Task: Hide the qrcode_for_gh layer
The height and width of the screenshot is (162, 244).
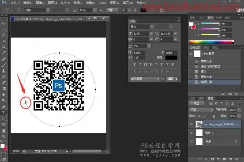Action: point(191,124)
